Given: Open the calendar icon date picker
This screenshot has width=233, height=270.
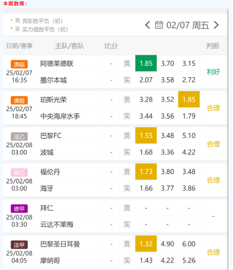Looking at the screenshot, I should tap(159, 25).
